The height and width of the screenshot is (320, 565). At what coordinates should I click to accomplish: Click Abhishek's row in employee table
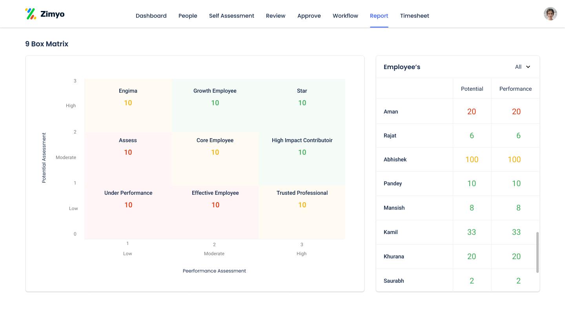tap(395, 159)
